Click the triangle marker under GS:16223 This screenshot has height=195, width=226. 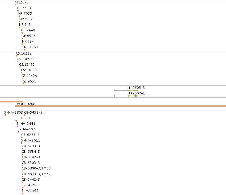tap(17, 56)
